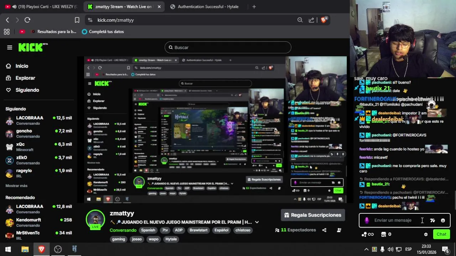Open File Explorer from taskbar
Viewport: 456px width, 256px height.
coord(25,249)
